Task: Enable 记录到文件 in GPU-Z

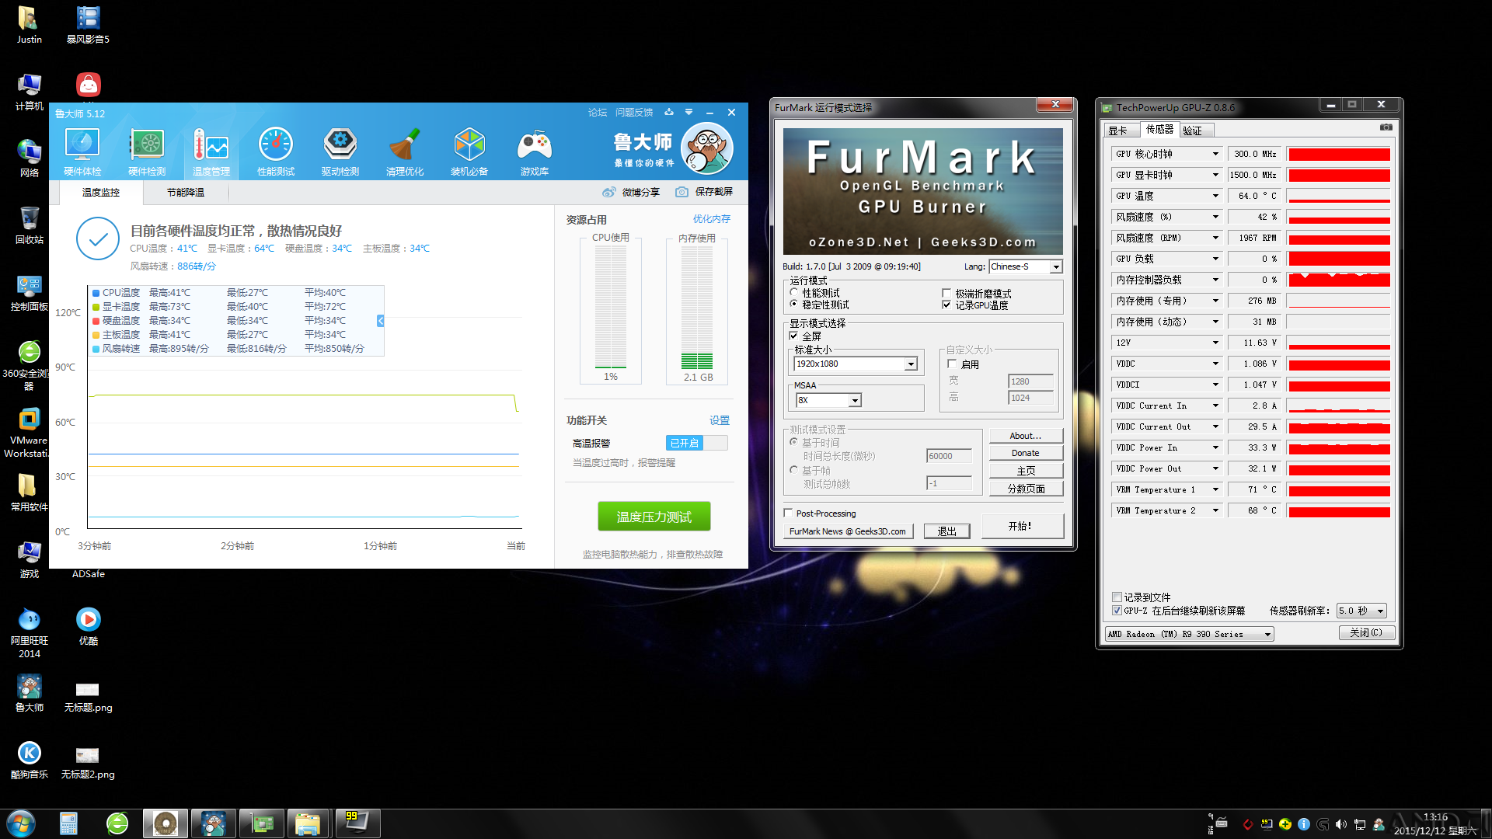Action: coord(1117,597)
